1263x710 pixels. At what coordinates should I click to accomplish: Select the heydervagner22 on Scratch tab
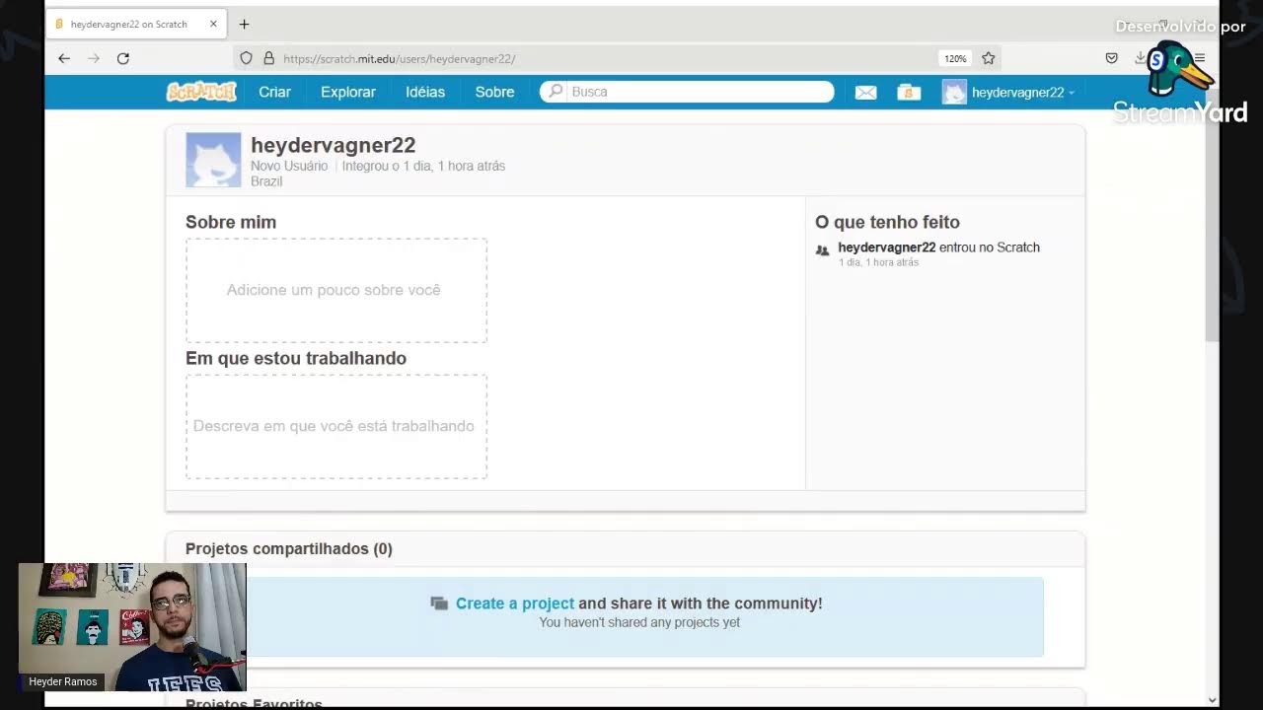[x=136, y=24]
